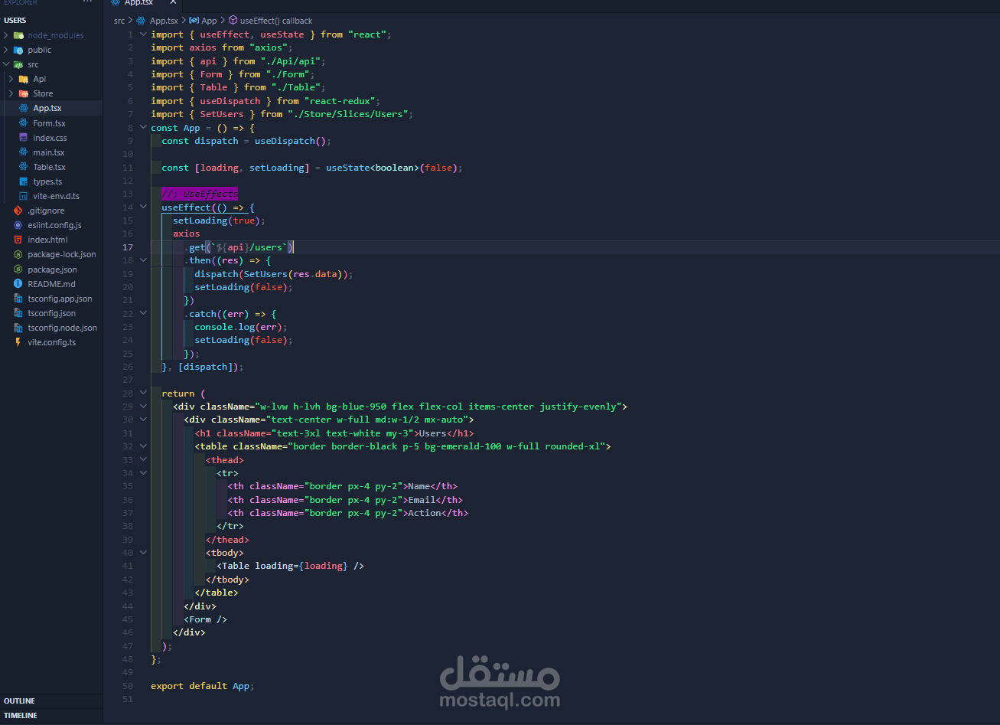Image resolution: width=1000 pixels, height=725 pixels.
Task: Expand the TIMELINE panel
Action: point(21,716)
